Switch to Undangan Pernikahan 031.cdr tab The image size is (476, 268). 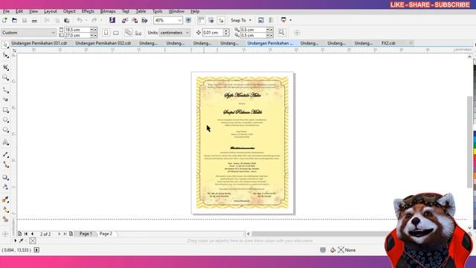pos(39,43)
